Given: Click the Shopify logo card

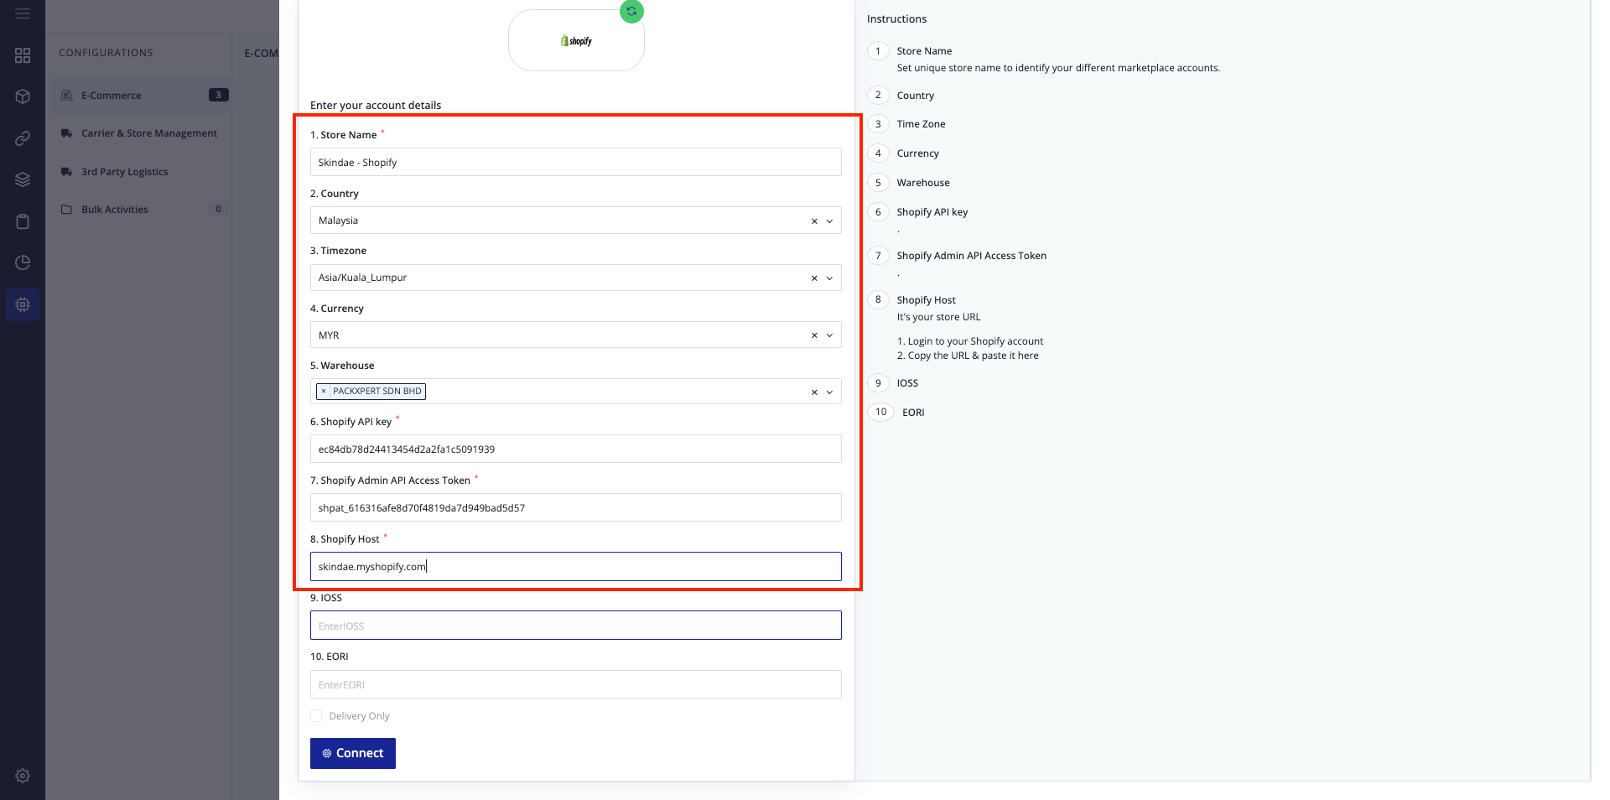Looking at the screenshot, I should point(576,41).
